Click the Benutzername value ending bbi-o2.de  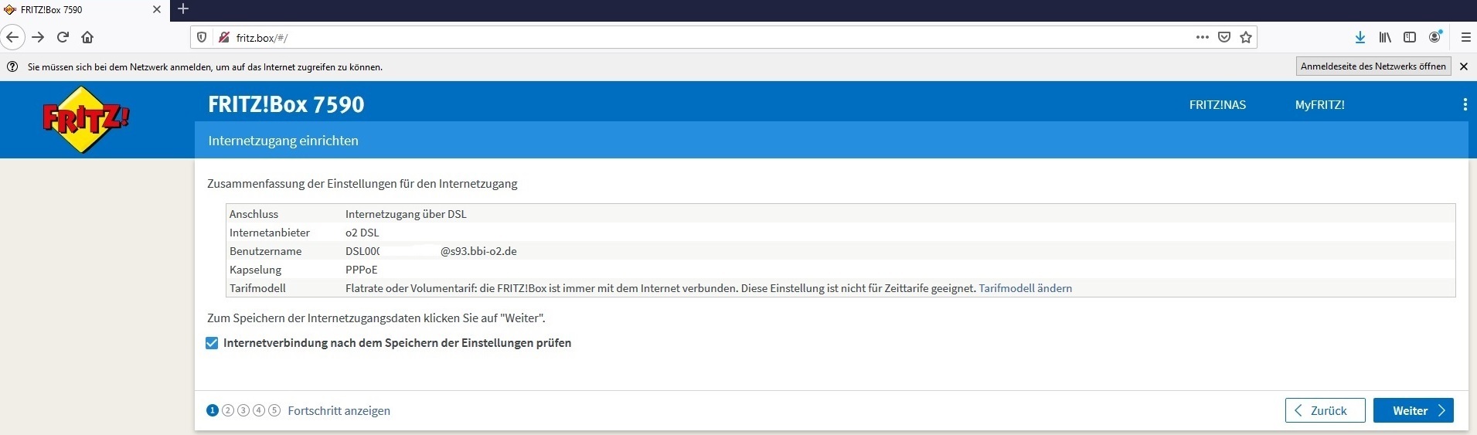pos(431,251)
